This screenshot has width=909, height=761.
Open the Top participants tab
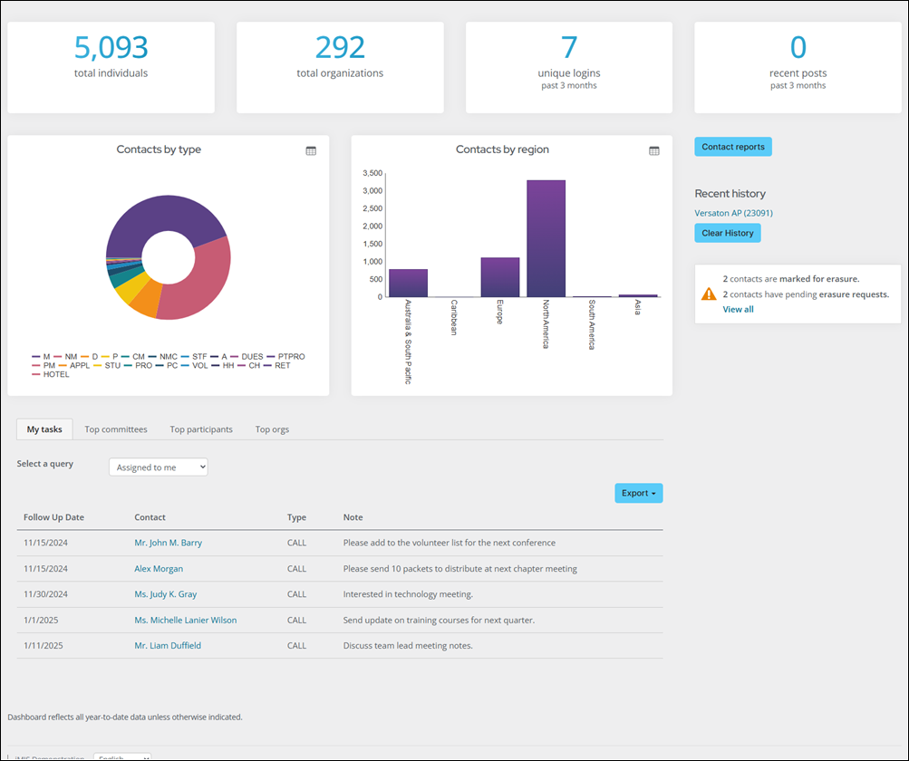click(201, 429)
